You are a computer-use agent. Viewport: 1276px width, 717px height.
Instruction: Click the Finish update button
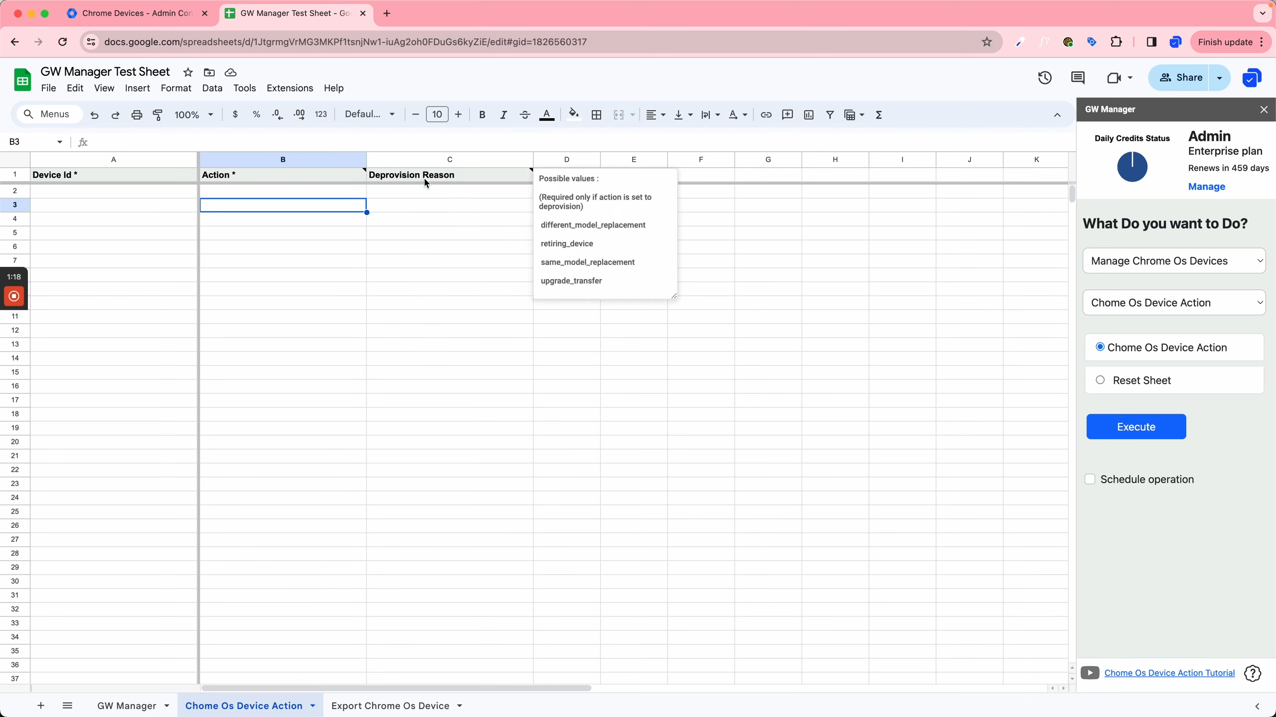[1225, 42]
